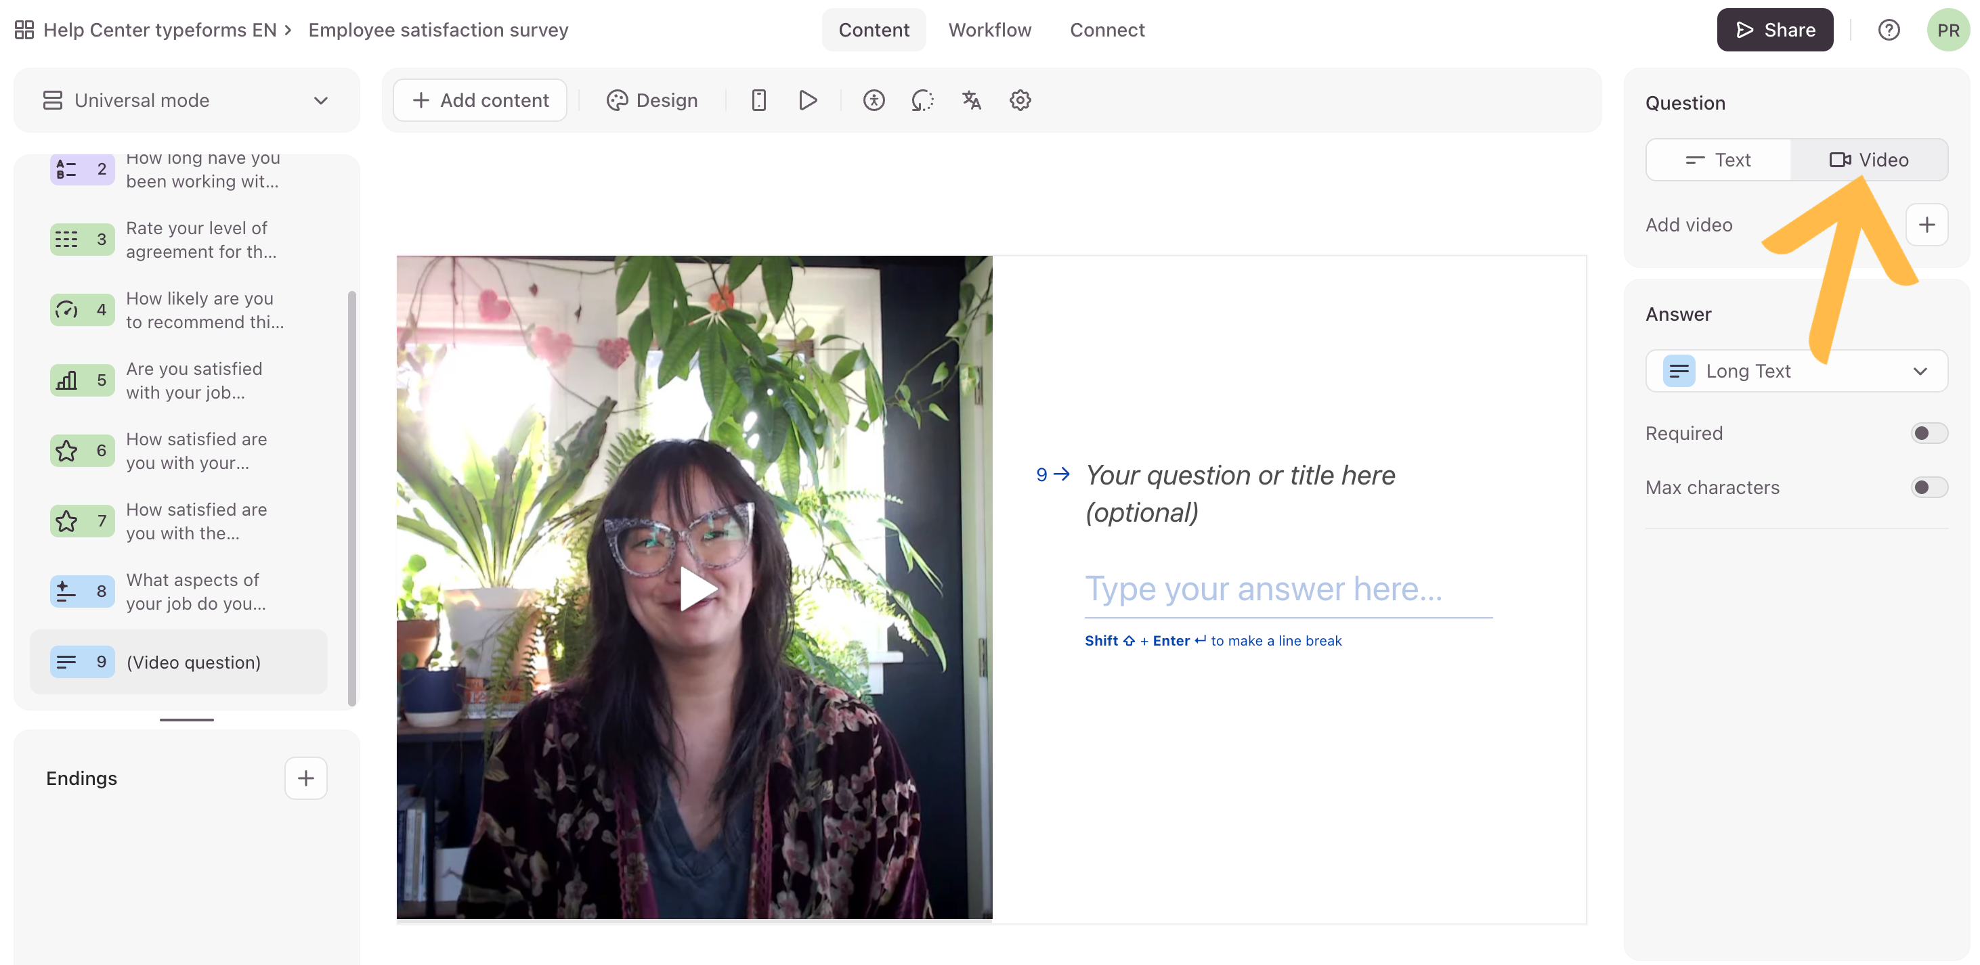The height and width of the screenshot is (965, 1980).
Task: Click the panel resize handle above Endings
Action: pos(187,719)
